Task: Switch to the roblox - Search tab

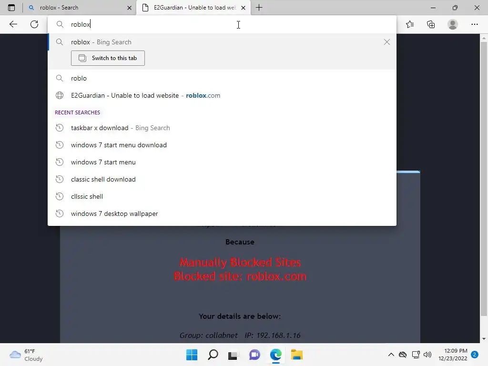Action: pyautogui.click(x=80, y=8)
